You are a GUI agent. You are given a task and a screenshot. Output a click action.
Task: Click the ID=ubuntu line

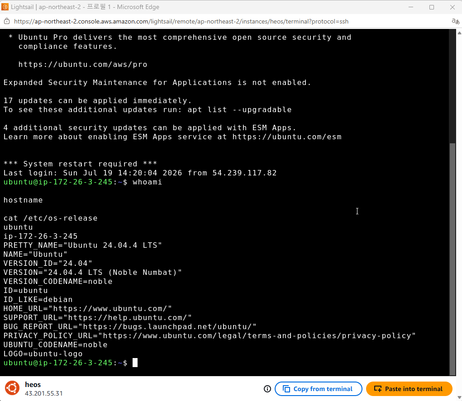pos(26,291)
